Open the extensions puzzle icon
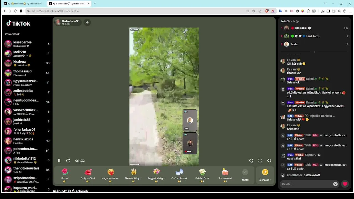 (x=308, y=11)
